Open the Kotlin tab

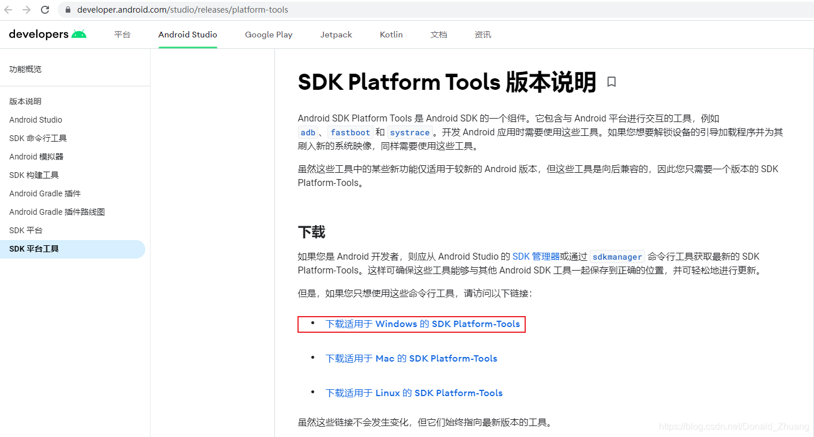391,35
